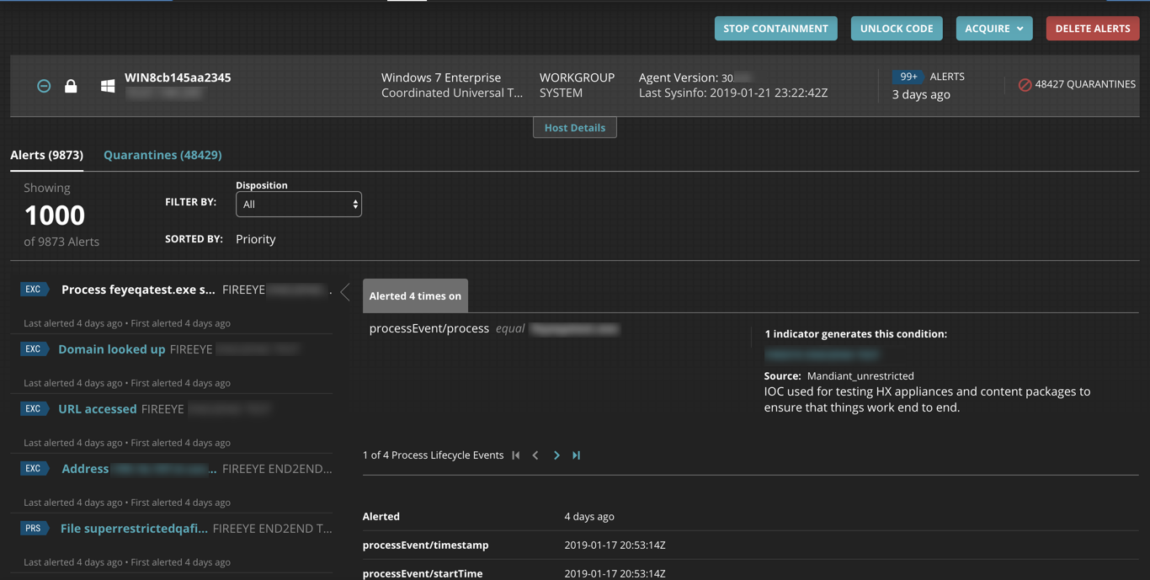Click the padlock containment icon

point(71,86)
